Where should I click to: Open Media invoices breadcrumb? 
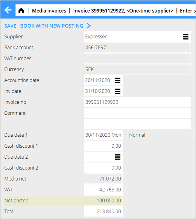49,11
